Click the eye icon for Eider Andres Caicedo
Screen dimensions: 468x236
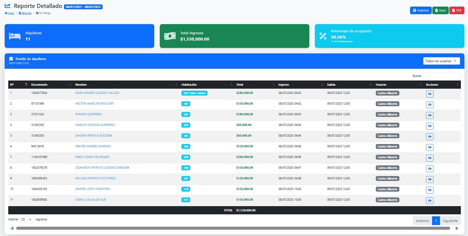coord(429,94)
